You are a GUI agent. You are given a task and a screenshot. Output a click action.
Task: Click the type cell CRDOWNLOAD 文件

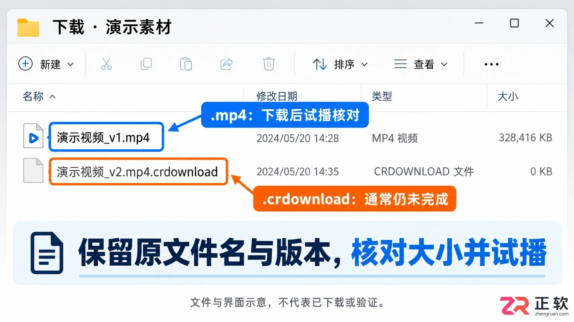click(424, 172)
